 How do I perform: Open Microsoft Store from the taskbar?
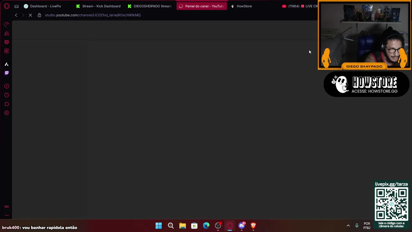[x=194, y=226]
